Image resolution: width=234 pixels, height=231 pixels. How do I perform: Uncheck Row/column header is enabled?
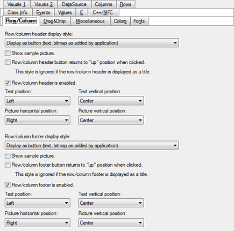pyautogui.click(x=8, y=83)
